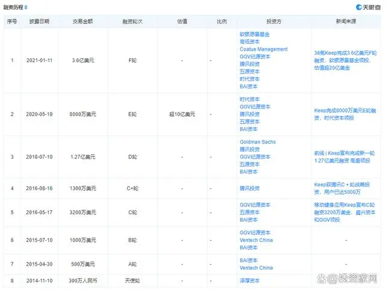Screen dimensions: 385x292
Task: Select the amount cell 3.6亿美元
Action: tap(83, 60)
